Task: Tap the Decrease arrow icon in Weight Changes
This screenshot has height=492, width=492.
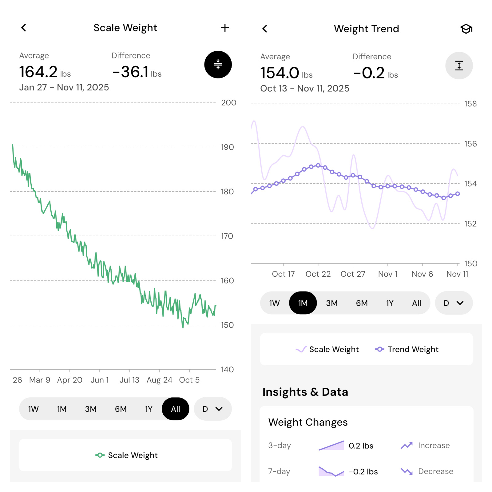Action: 407,471
